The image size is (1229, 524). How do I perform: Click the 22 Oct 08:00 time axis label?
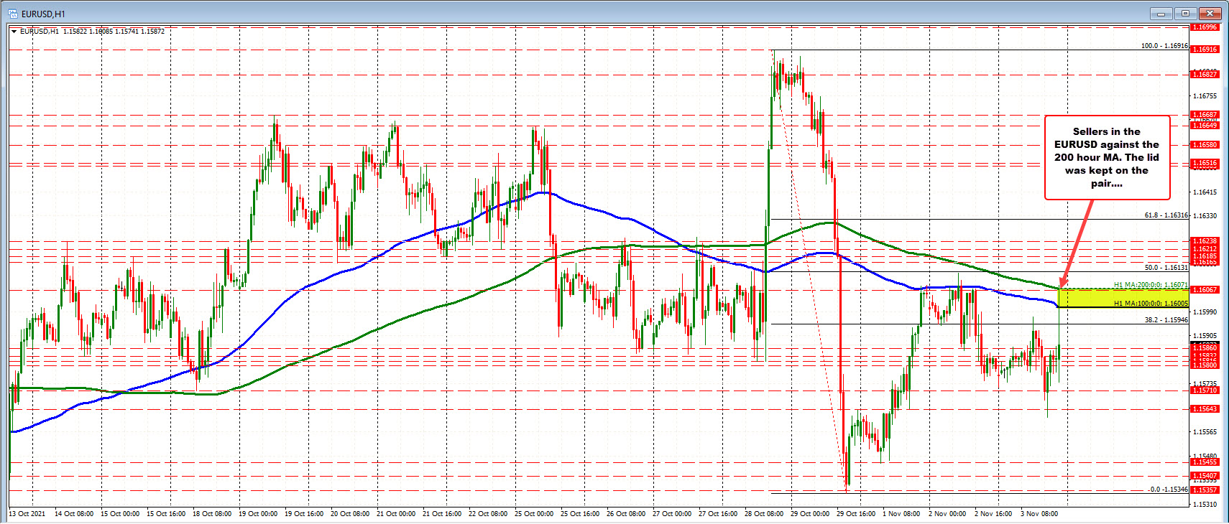[488, 514]
